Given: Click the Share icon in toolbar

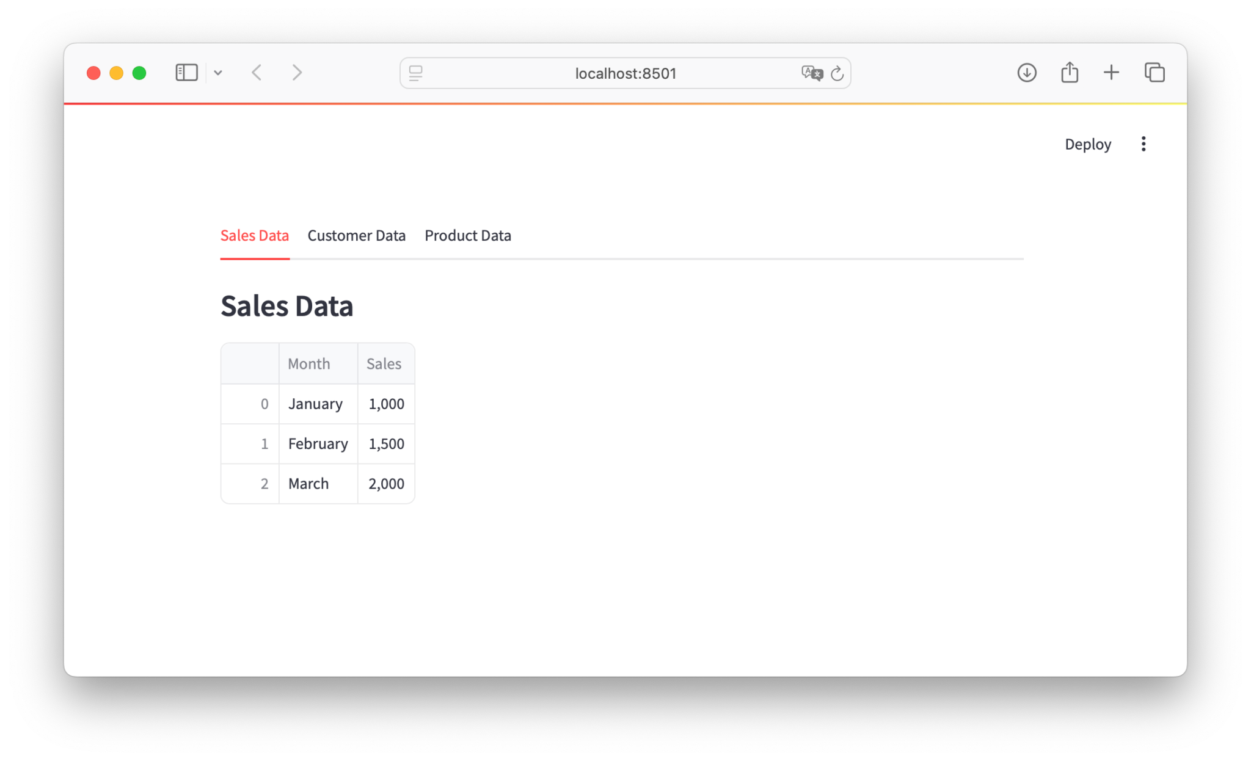Looking at the screenshot, I should [1069, 73].
